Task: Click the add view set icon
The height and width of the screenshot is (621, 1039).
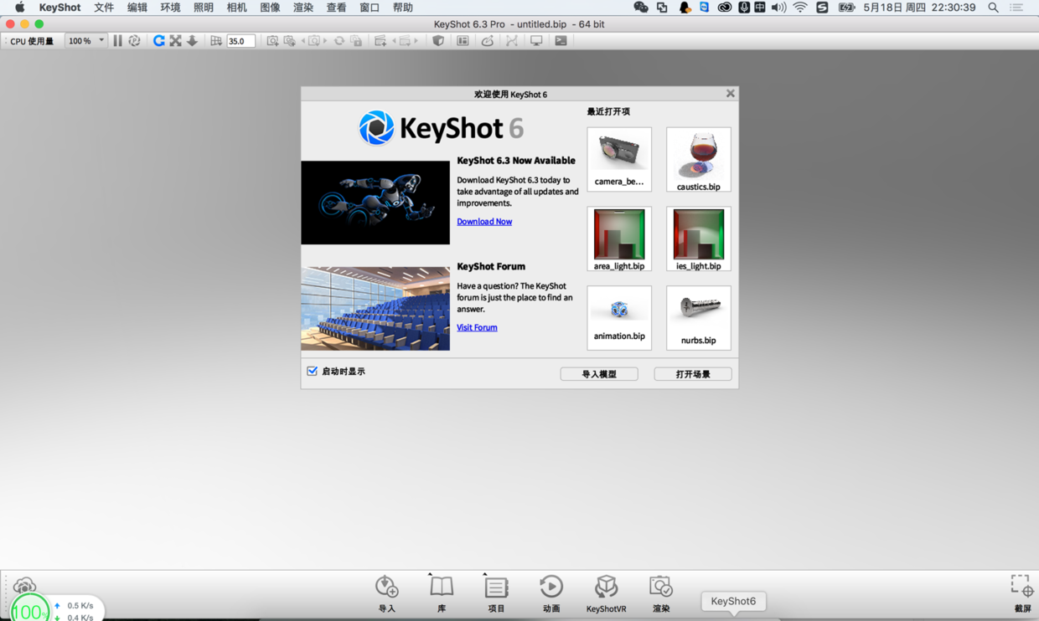Action: pyautogui.click(x=380, y=40)
